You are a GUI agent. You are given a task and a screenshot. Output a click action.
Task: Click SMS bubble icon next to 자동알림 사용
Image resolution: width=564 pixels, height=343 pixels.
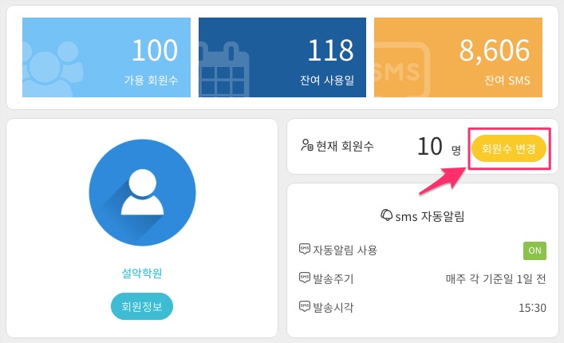point(305,249)
